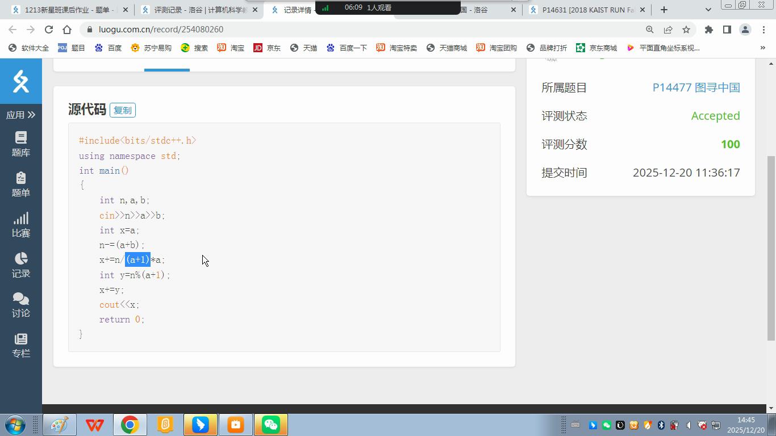Open the P14477 图寻中国 problem link
Viewport: 776px width, 436px height.
pos(696,87)
